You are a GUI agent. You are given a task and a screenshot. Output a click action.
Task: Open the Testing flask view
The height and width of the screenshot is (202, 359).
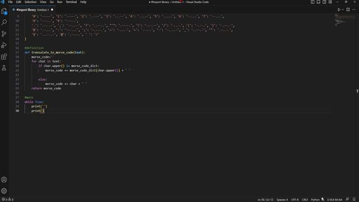tap(4, 68)
